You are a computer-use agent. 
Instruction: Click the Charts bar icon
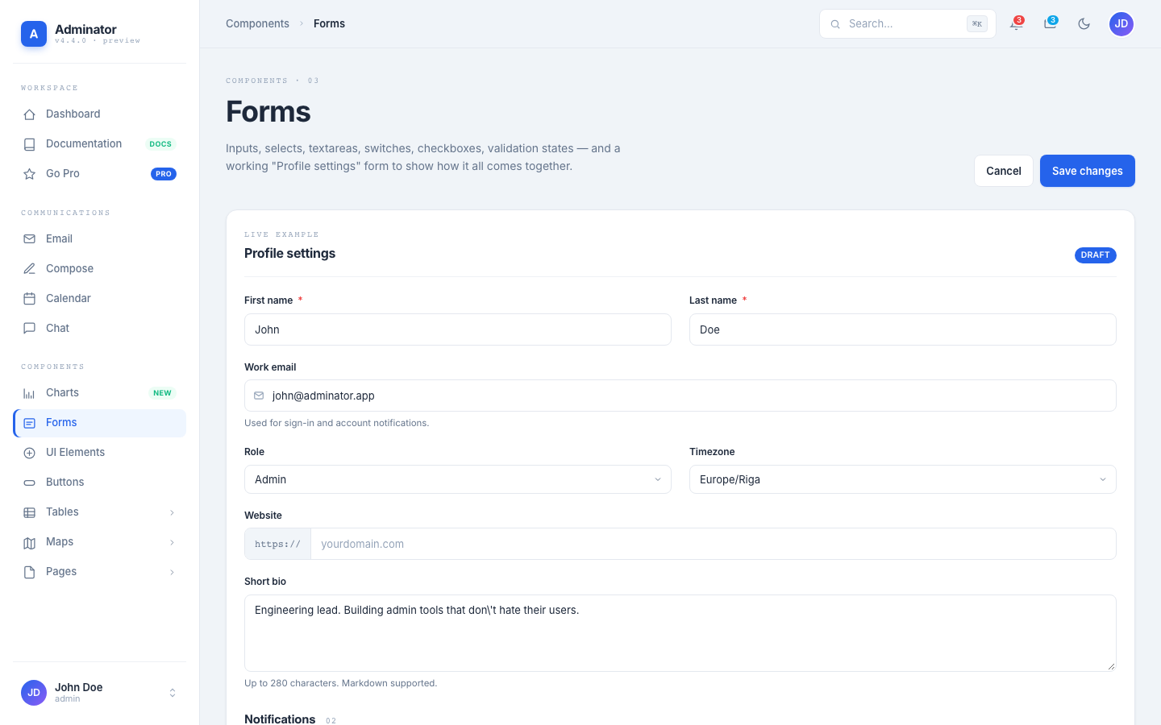pyautogui.click(x=29, y=393)
